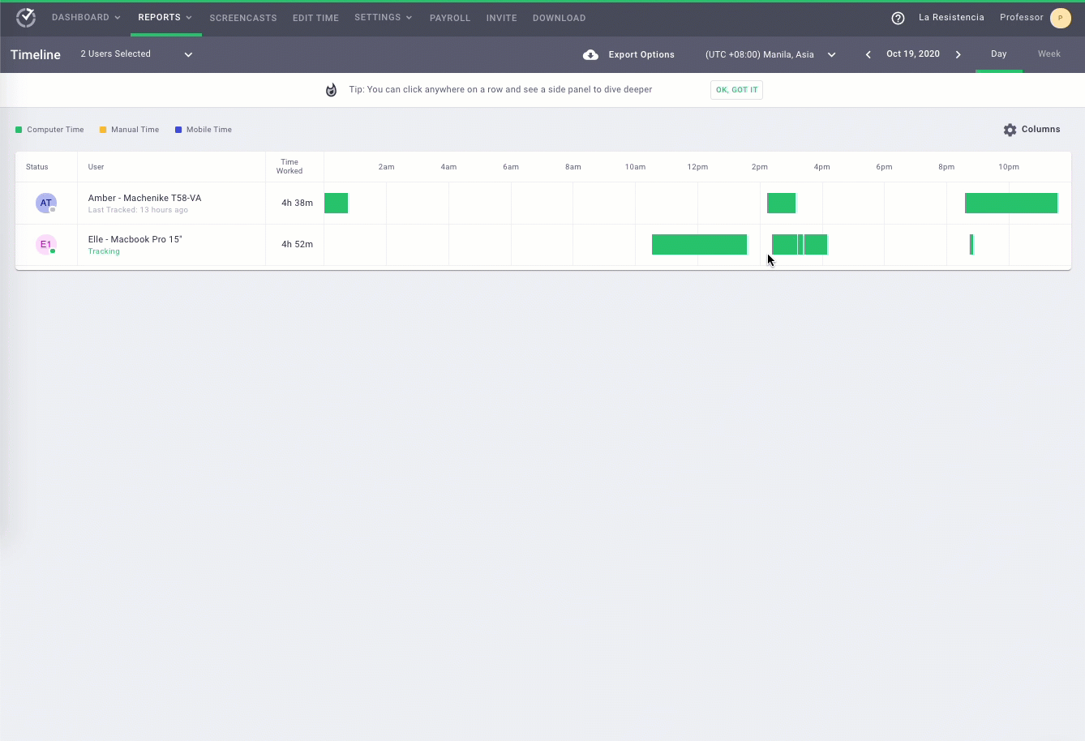Click the Tracking status under Elle
The width and height of the screenshot is (1085, 741).
[x=104, y=251]
